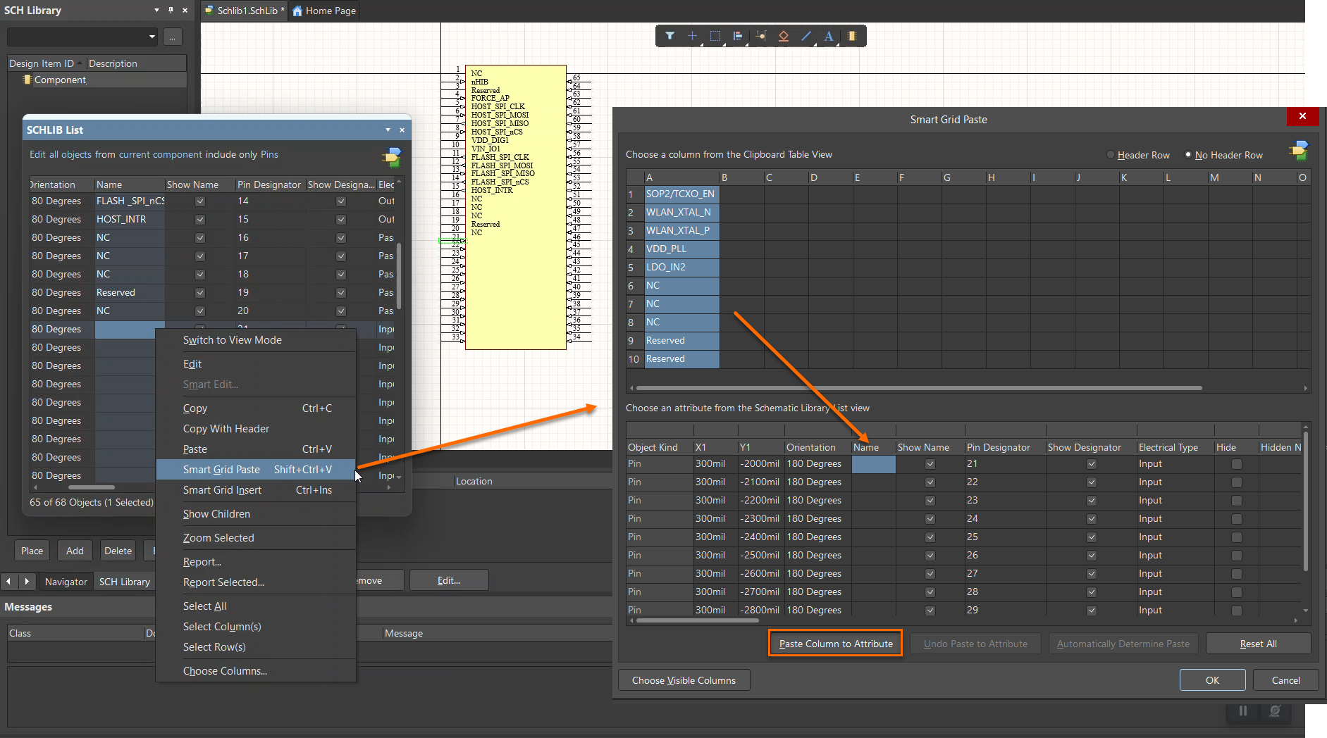This screenshot has width=1327, height=738.
Task: Click the filter funnel icon in toolbar
Action: 669,36
